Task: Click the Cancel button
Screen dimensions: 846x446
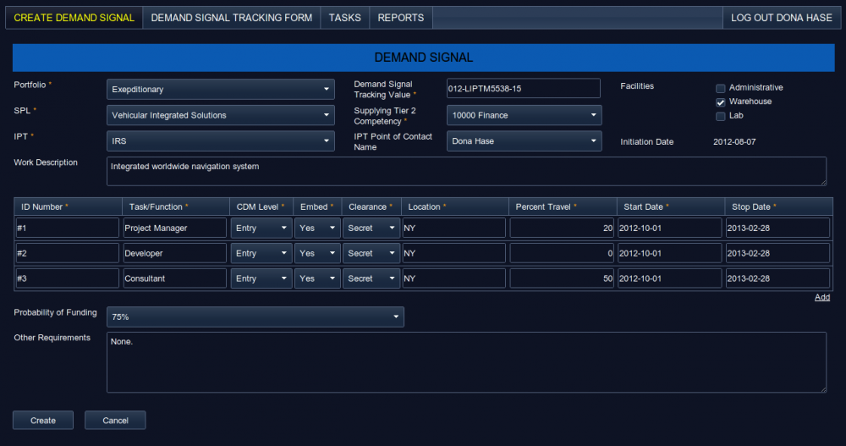Action: pyautogui.click(x=115, y=421)
